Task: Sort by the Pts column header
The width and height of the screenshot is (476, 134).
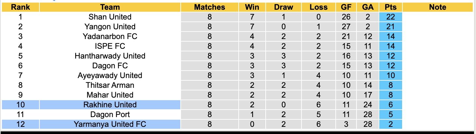Action: (391, 7)
